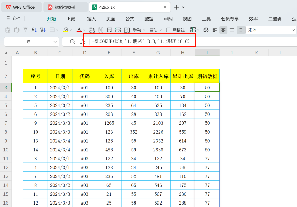Click the columns split icon in toolbar
297x207 pixels.
pos(101,30)
